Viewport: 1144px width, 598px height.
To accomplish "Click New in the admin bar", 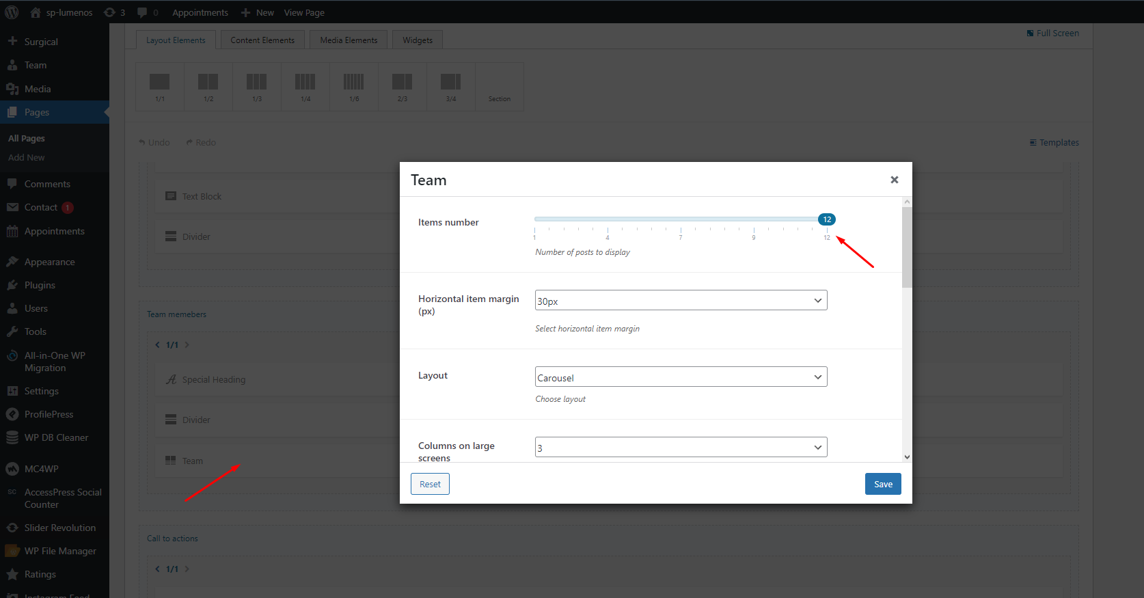I will (258, 12).
